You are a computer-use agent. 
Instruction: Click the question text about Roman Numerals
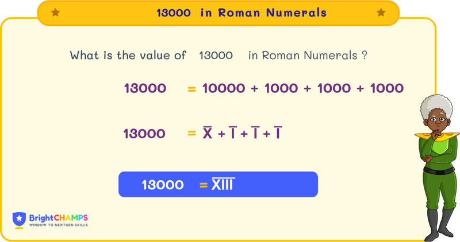point(218,56)
